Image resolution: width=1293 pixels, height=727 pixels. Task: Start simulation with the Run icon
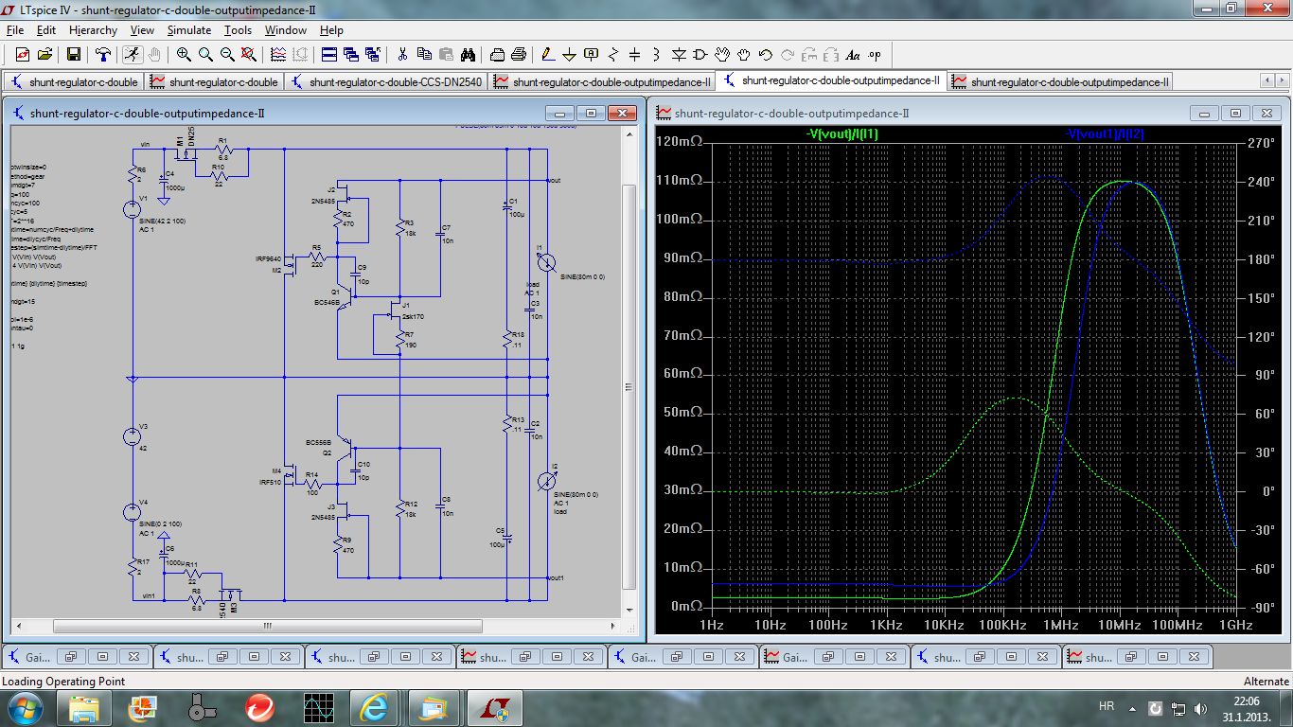tap(133, 55)
